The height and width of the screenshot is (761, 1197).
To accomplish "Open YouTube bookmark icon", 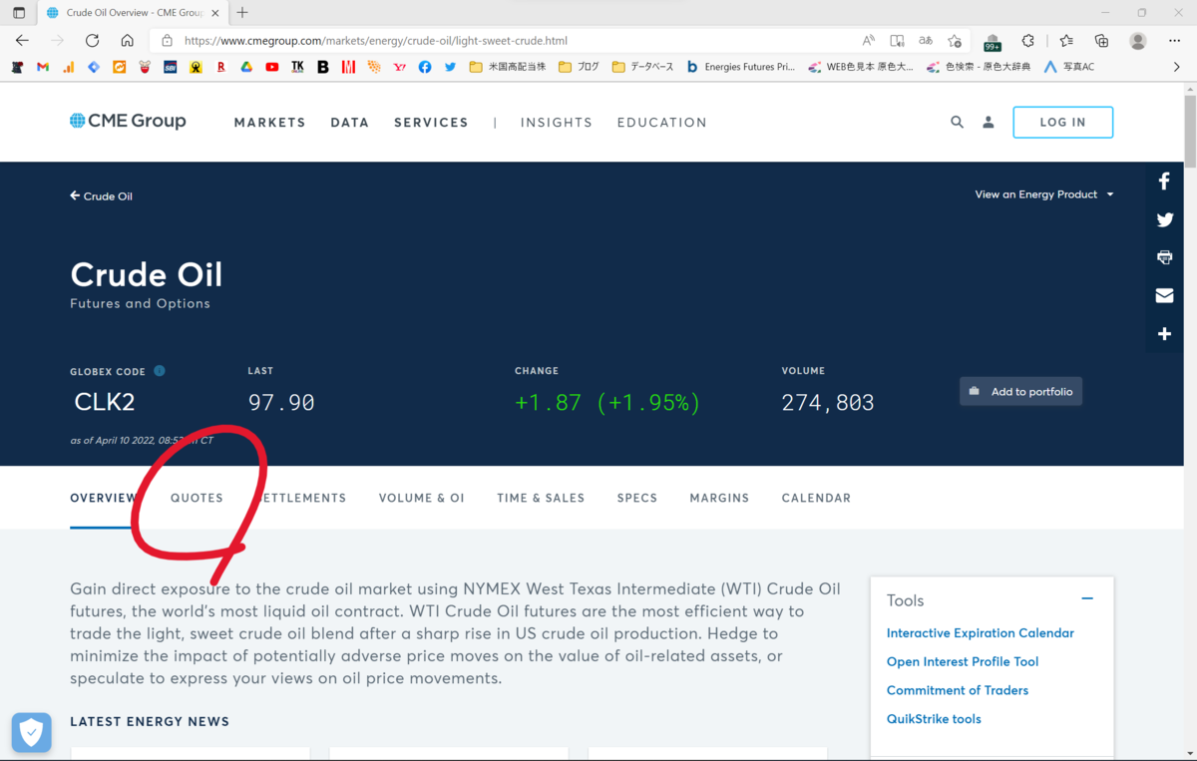I will click(272, 67).
